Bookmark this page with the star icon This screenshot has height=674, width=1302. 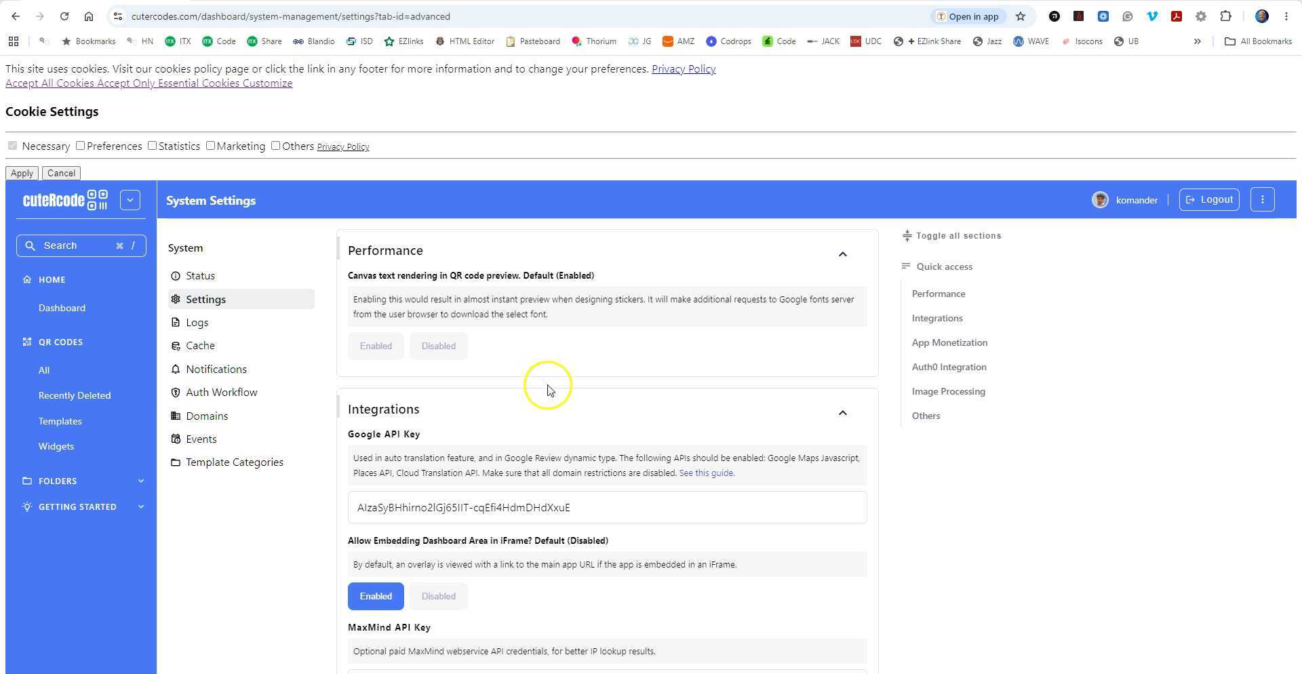[x=1020, y=16]
